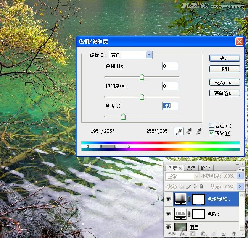248x238 pixels.
Task: Open the Layers panel options menu icon
Action: (x=242, y=170)
